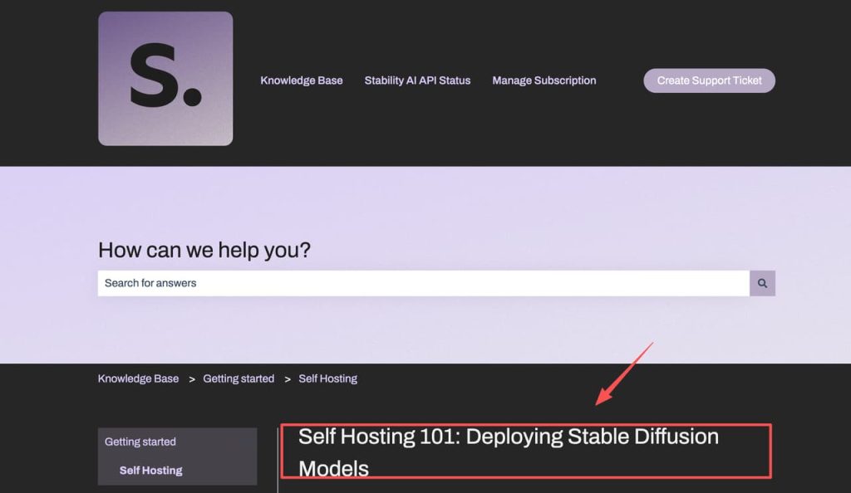851x493 pixels.
Task: Select Getting started in sidebar
Action: click(x=140, y=442)
